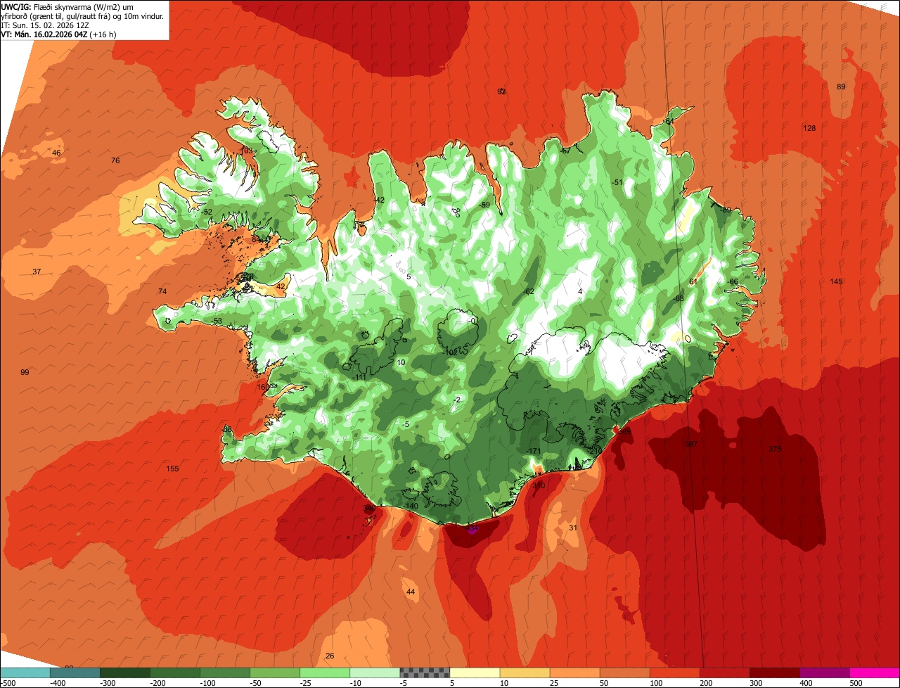Click the legend tick label '-300'

pos(108,683)
